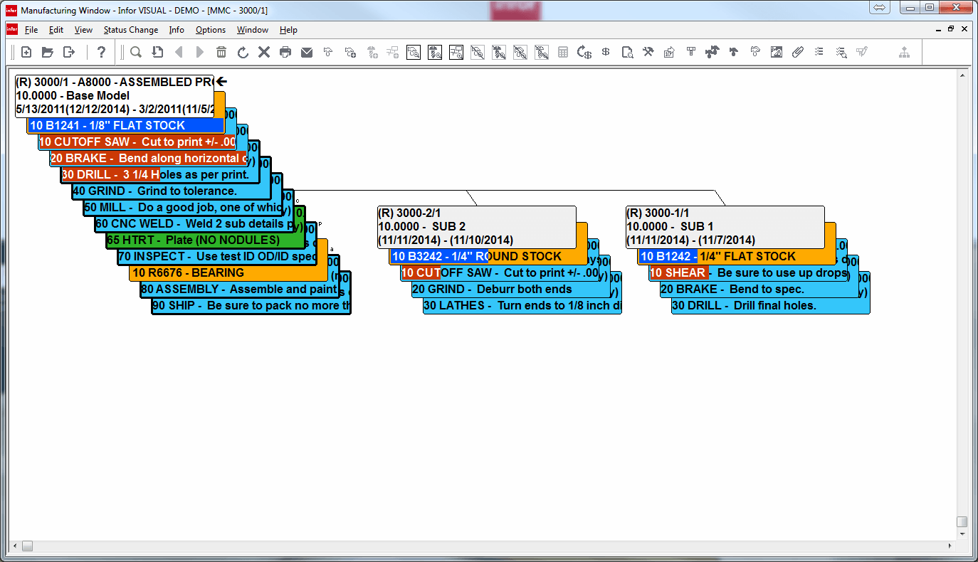Recalculate costs with the C$ icon

(x=584, y=51)
